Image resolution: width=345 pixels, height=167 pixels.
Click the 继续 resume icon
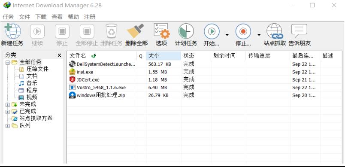pyautogui.click(x=37, y=31)
